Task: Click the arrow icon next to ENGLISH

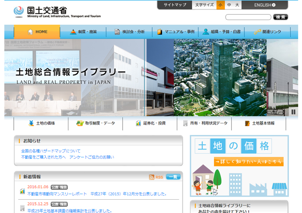Action: (x=274, y=5)
